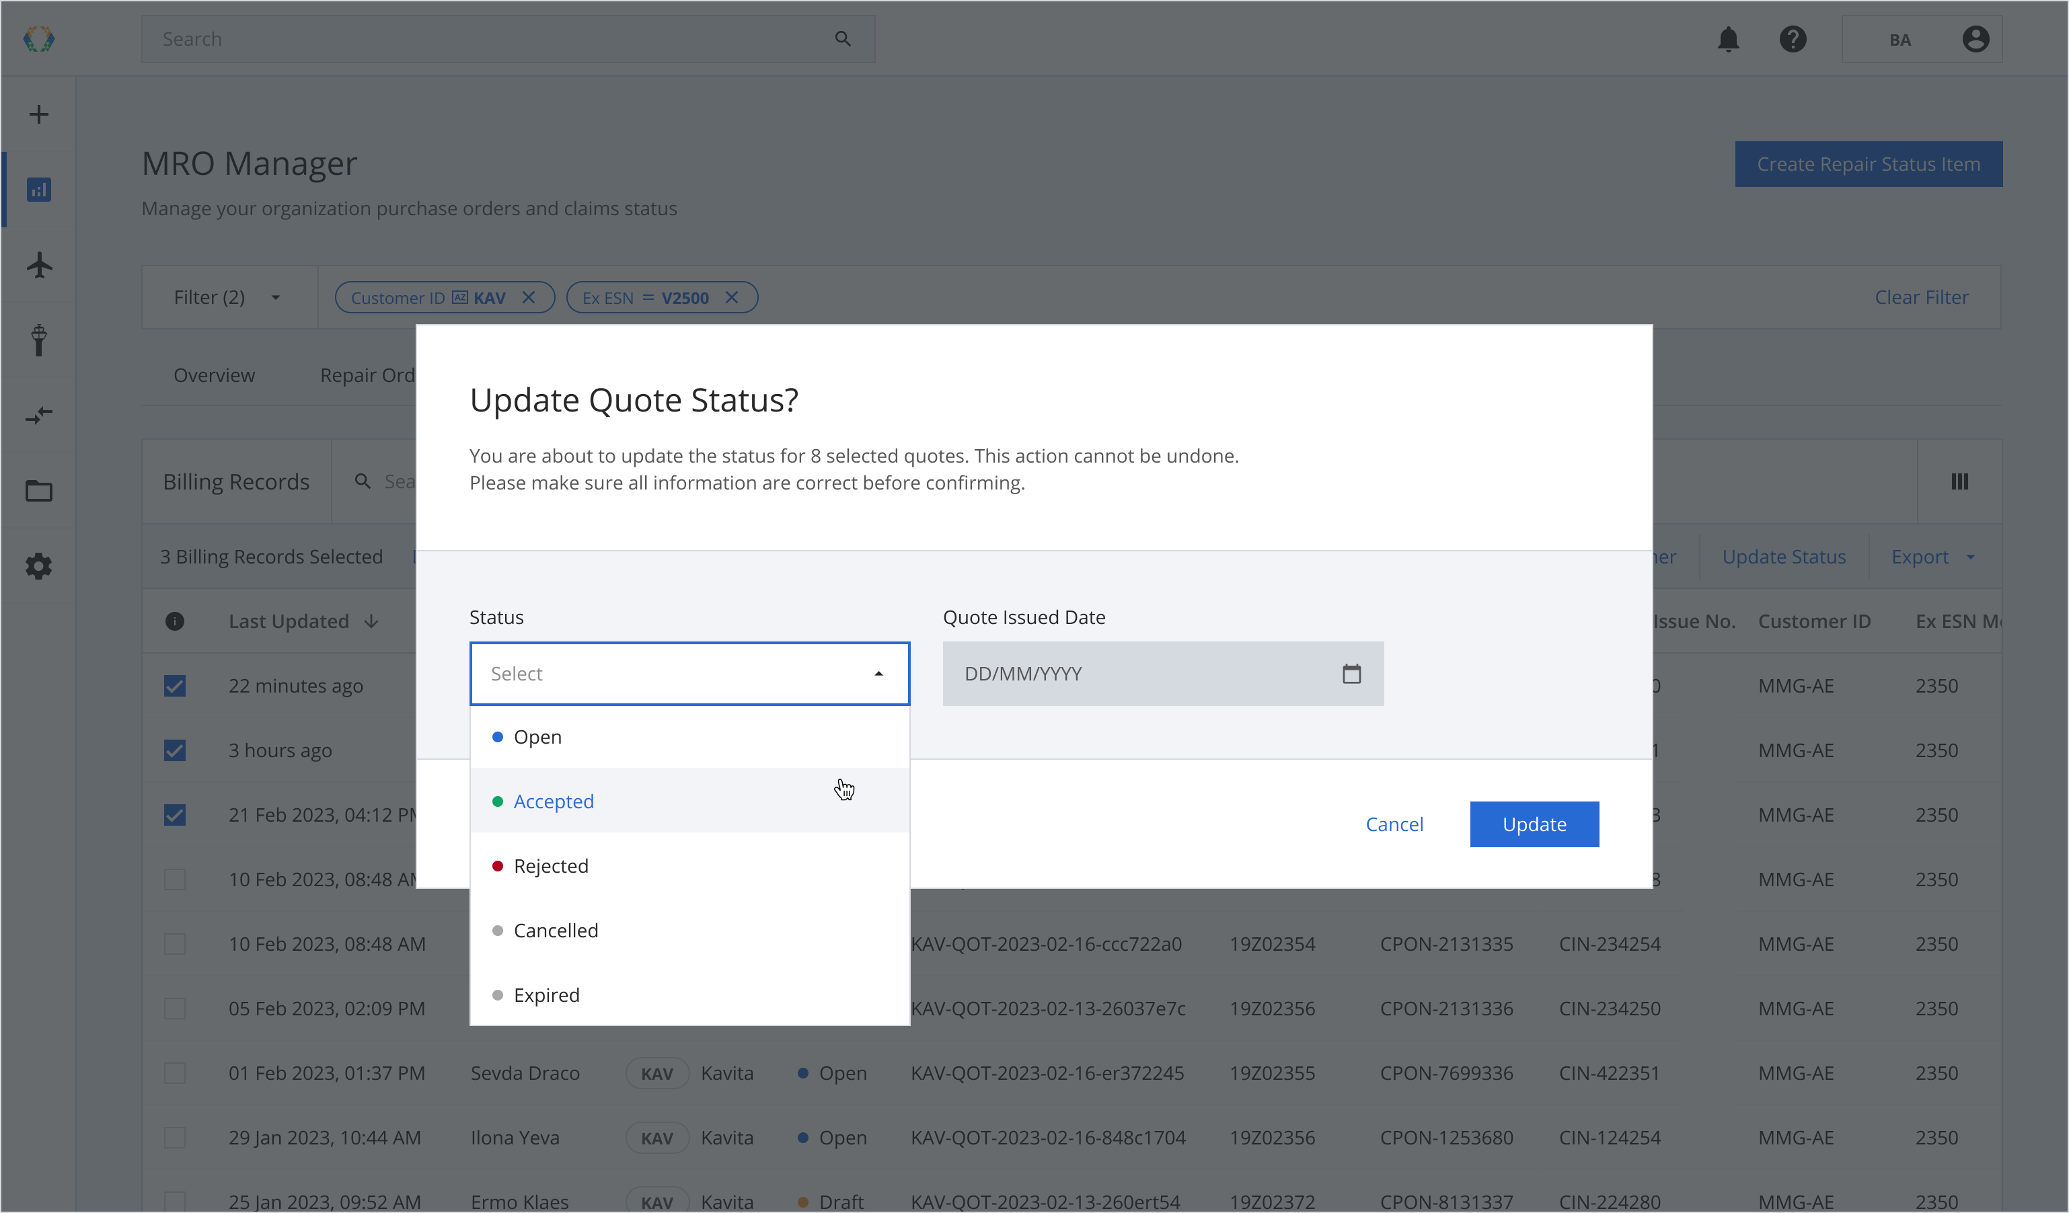Click the plus icon in sidebar
This screenshot has height=1213, width=2069.
click(x=38, y=114)
